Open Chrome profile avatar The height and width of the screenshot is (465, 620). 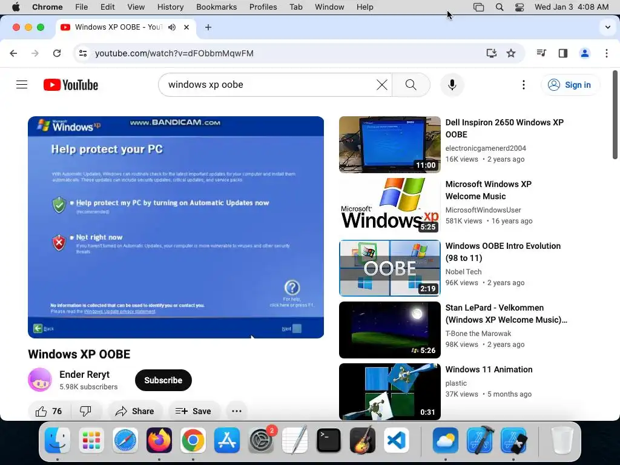tap(584, 53)
